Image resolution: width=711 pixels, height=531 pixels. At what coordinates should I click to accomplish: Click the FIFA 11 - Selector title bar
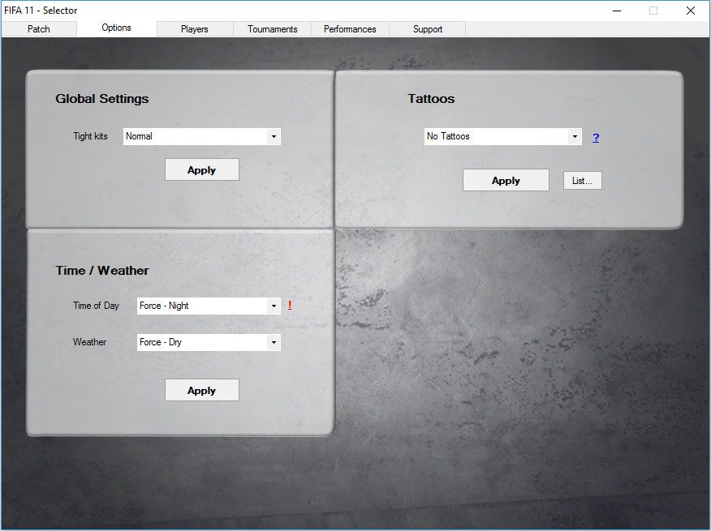325,11
